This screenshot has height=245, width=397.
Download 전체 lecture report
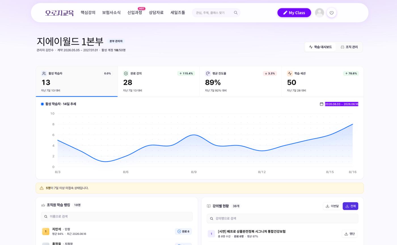pyautogui.click(x=350, y=206)
